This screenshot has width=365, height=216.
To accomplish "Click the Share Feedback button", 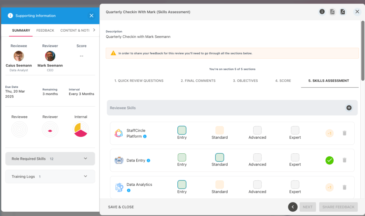I will (x=338, y=207).
